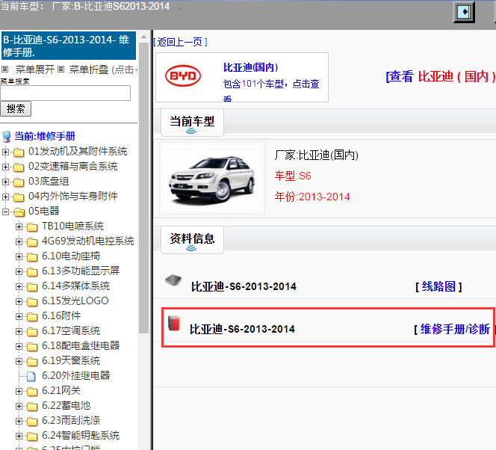Select 6.22蓄电池 tree label

(x=66, y=405)
